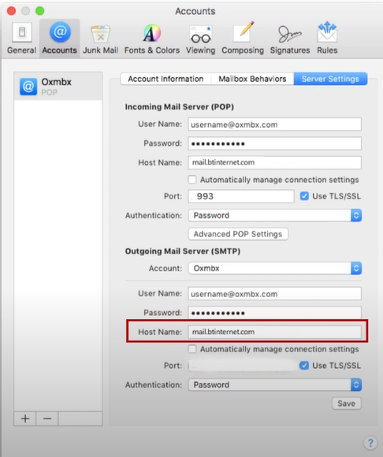This screenshot has width=383, height=457.
Task: Switch to Mailbox Behaviors tab
Action: tap(252, 79)
